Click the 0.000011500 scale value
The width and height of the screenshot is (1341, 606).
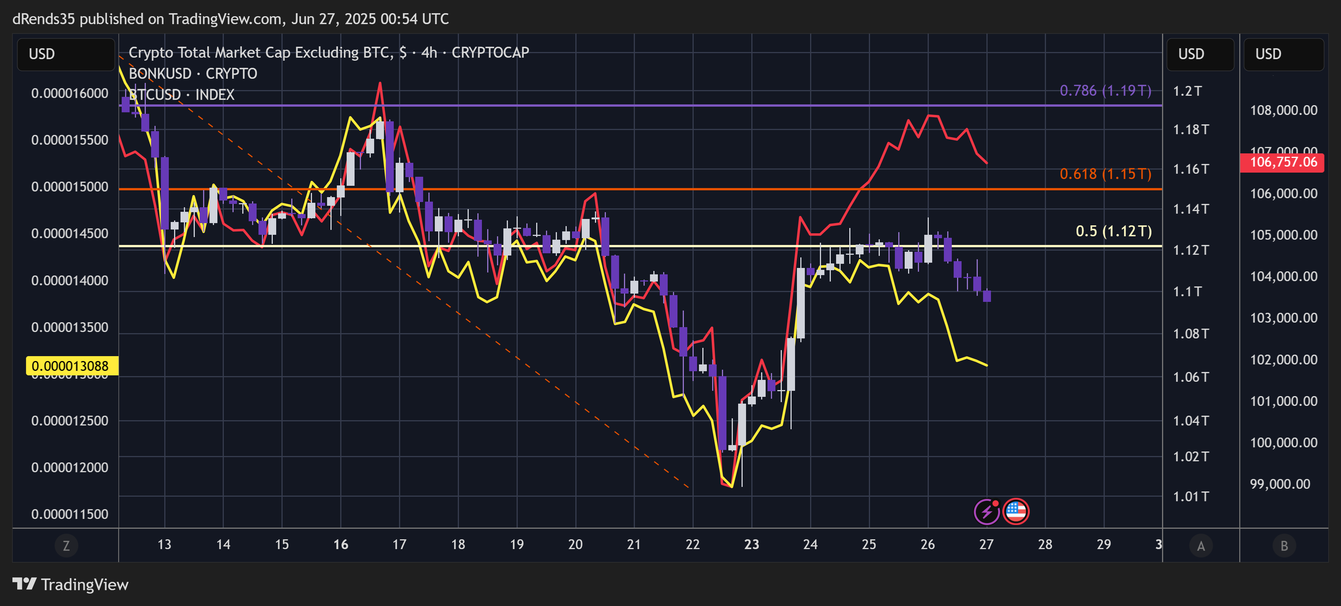(70, 514)
